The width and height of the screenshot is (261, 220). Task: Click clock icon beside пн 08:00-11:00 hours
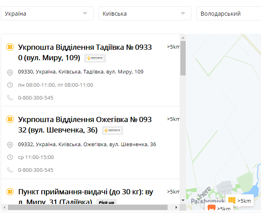click(10, 85)
